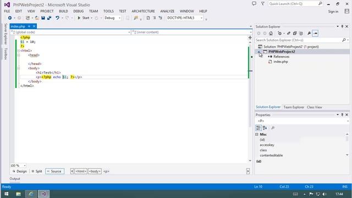This screenshot has height=198, width=352.
Task: Click the Collapse All icon in Solution Explorer
Action: coord(295,34)
